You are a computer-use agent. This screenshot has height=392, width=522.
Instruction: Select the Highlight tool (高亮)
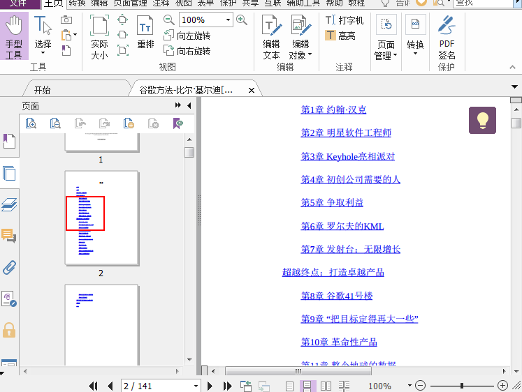point(340,35)
